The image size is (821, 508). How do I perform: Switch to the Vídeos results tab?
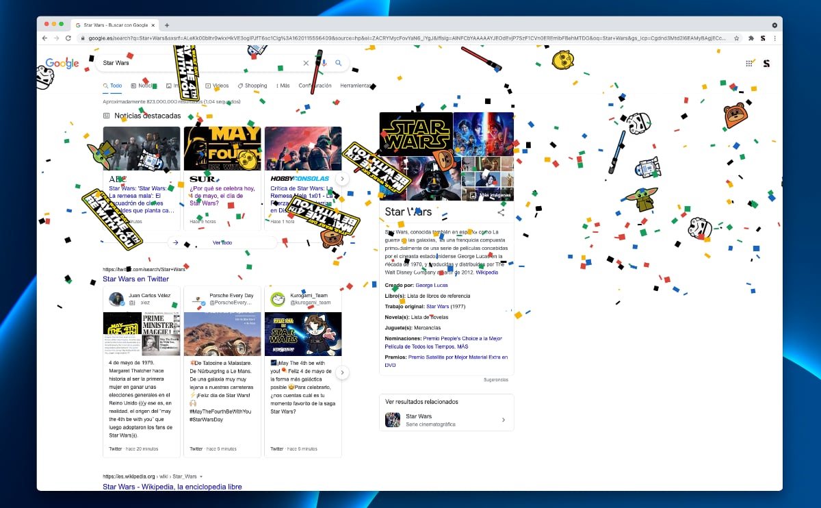[x=217, y=86]
